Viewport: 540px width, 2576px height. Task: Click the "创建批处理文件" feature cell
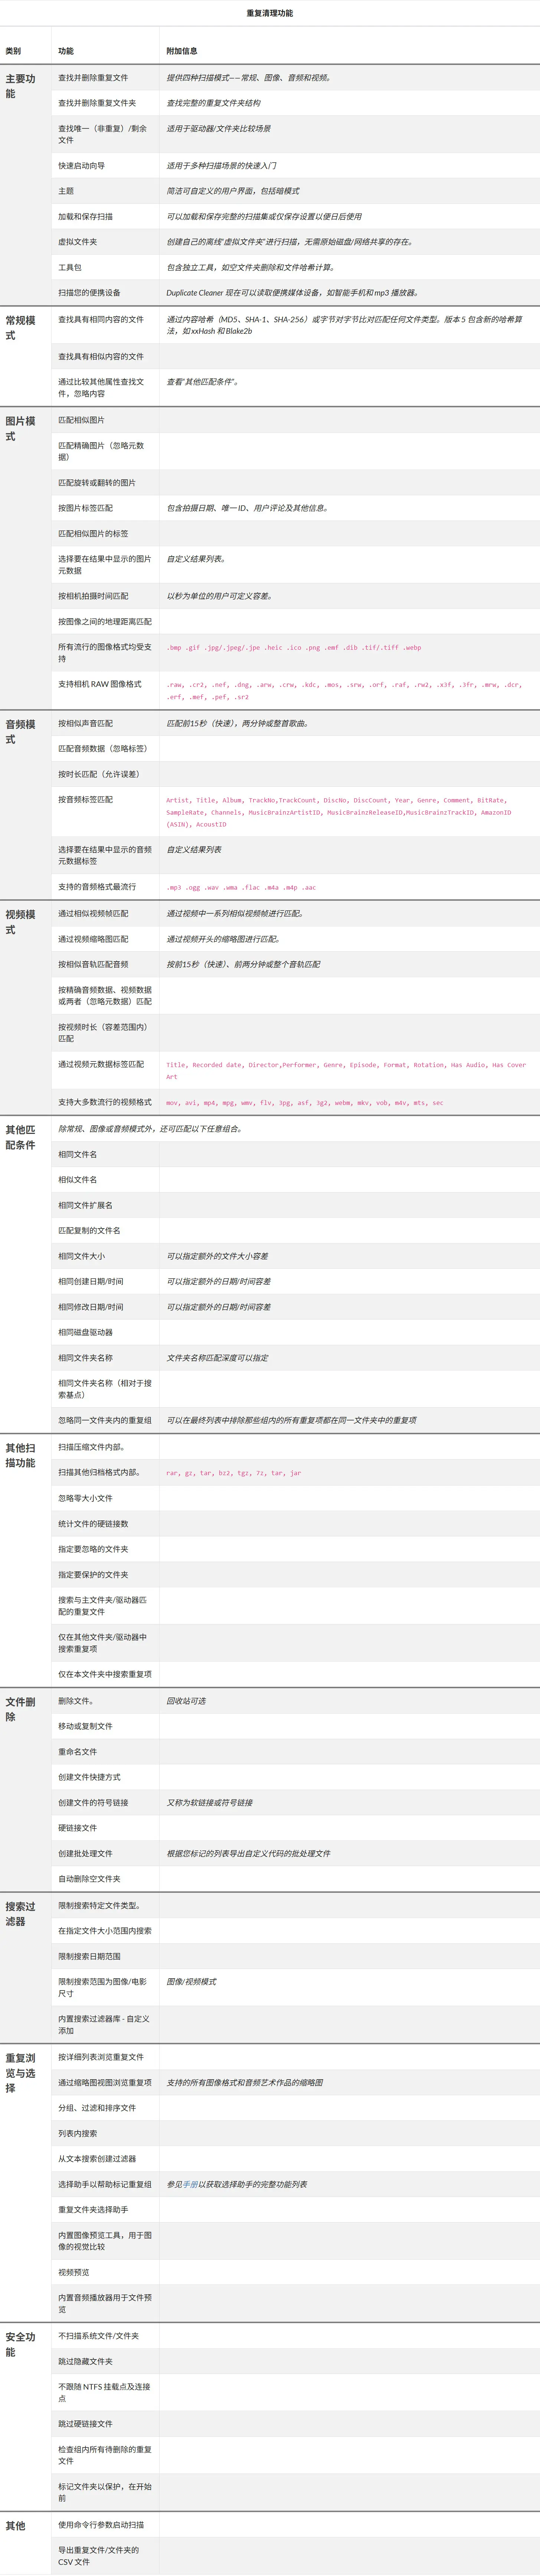[x=105, y=1854]
